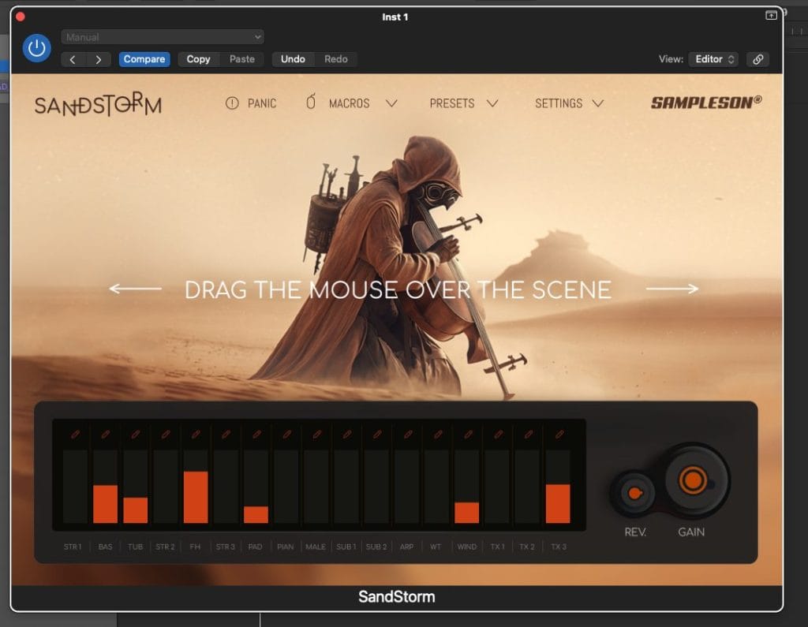Trigger the PANIC button
Viewport: 808px width, 627px height.
pos(251,103)
